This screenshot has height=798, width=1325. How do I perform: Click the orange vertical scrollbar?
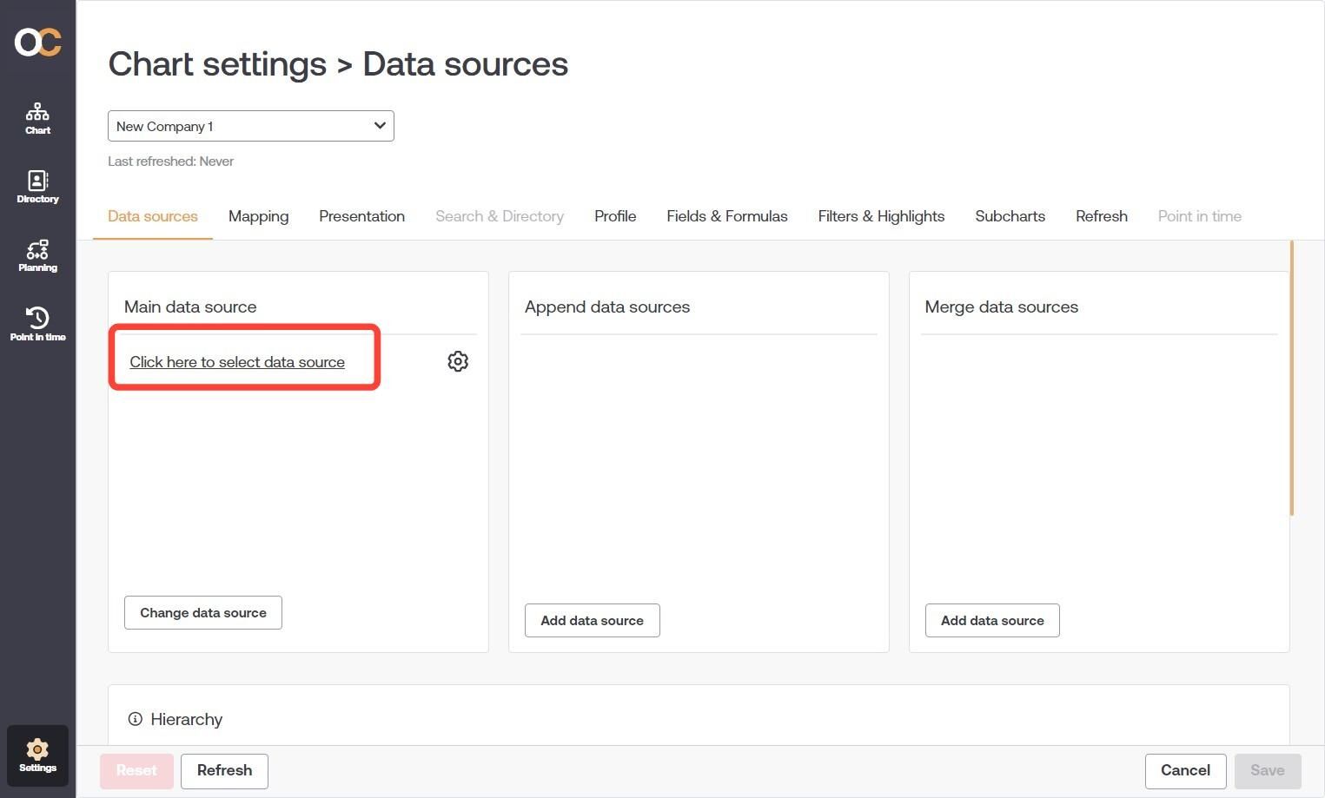pyautogui.click(x=1292, y=378)
